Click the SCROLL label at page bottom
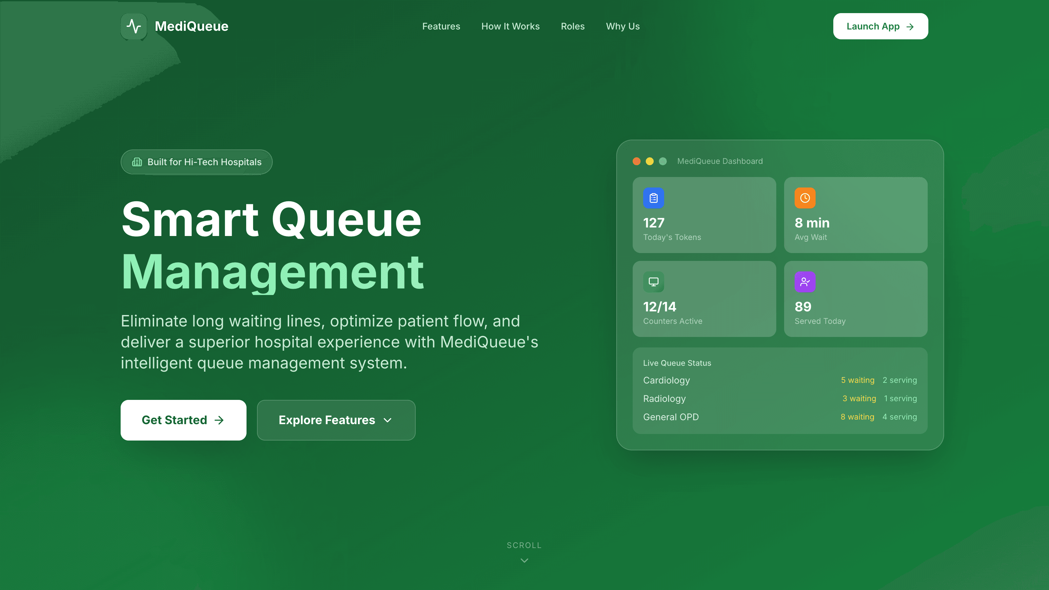 (x=524, y=545)
